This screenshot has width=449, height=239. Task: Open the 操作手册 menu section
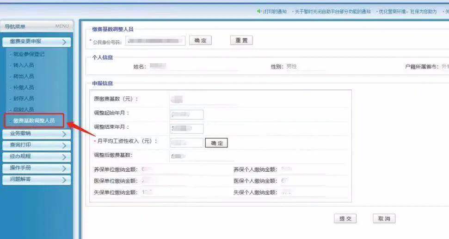pyautogui.click(x=36, y=168)
